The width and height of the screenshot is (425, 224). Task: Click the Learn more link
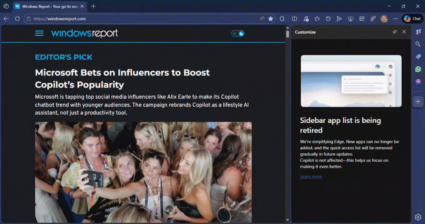click(x=310, y=177)
